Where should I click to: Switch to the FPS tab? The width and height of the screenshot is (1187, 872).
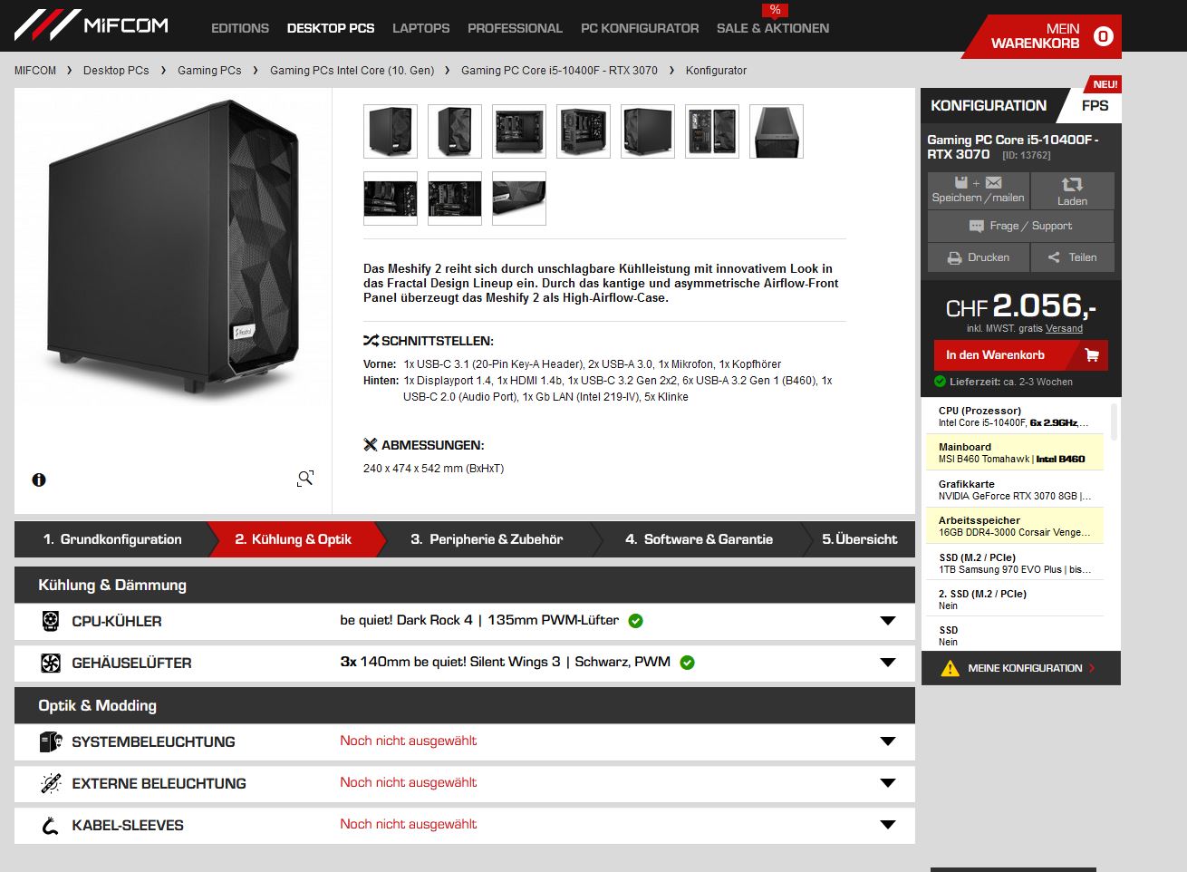point(1095,105)
